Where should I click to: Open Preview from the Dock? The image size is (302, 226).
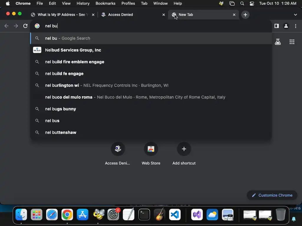pos(228,214)
